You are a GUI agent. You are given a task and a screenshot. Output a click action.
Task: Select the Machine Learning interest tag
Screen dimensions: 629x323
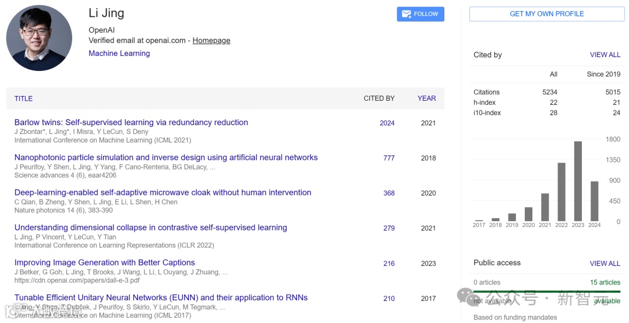pyautogui.click(x=119, y=54)
